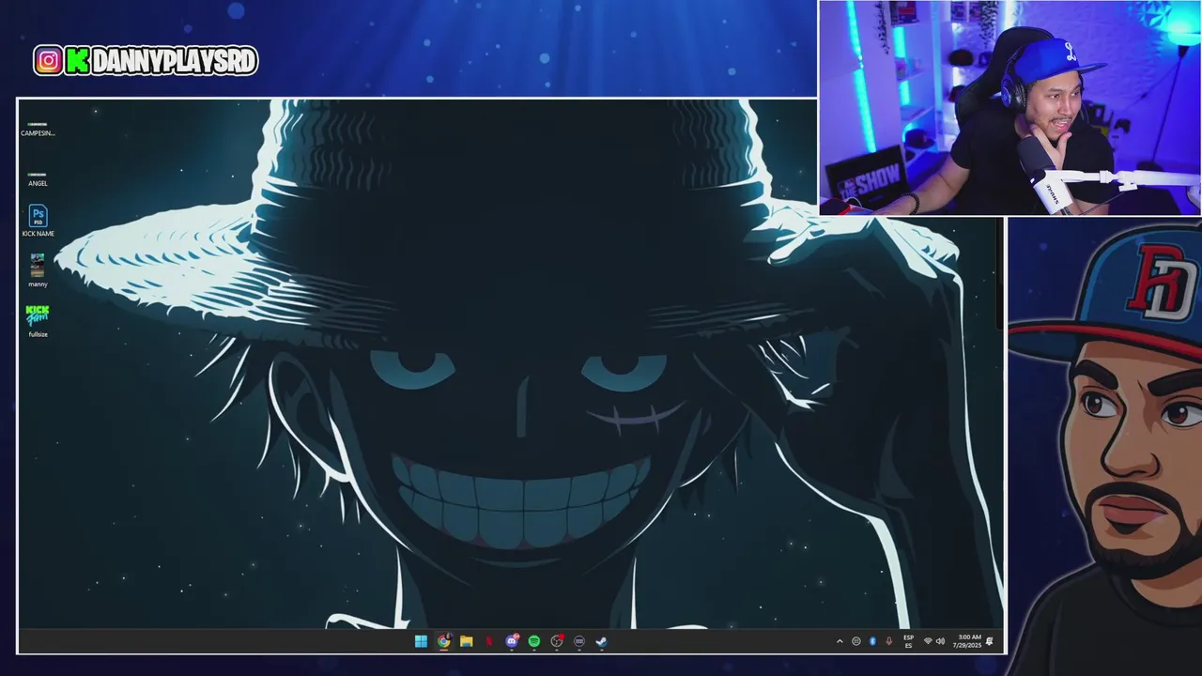The width and height of the screenshot is (1202, 676).
Task: Open the notification bell in the taskbar
Action: [x=990, y=641]
